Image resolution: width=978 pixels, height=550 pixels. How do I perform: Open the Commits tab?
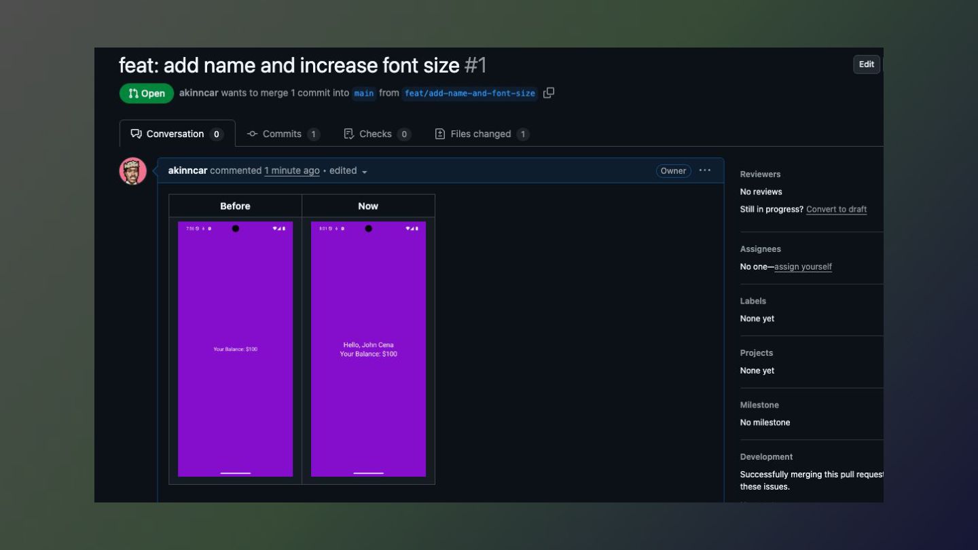[283, 134]
